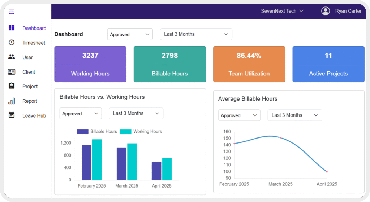
Task: Open Last 3 Months dropdown beside Dashboard title
Action: coord(196,34)
